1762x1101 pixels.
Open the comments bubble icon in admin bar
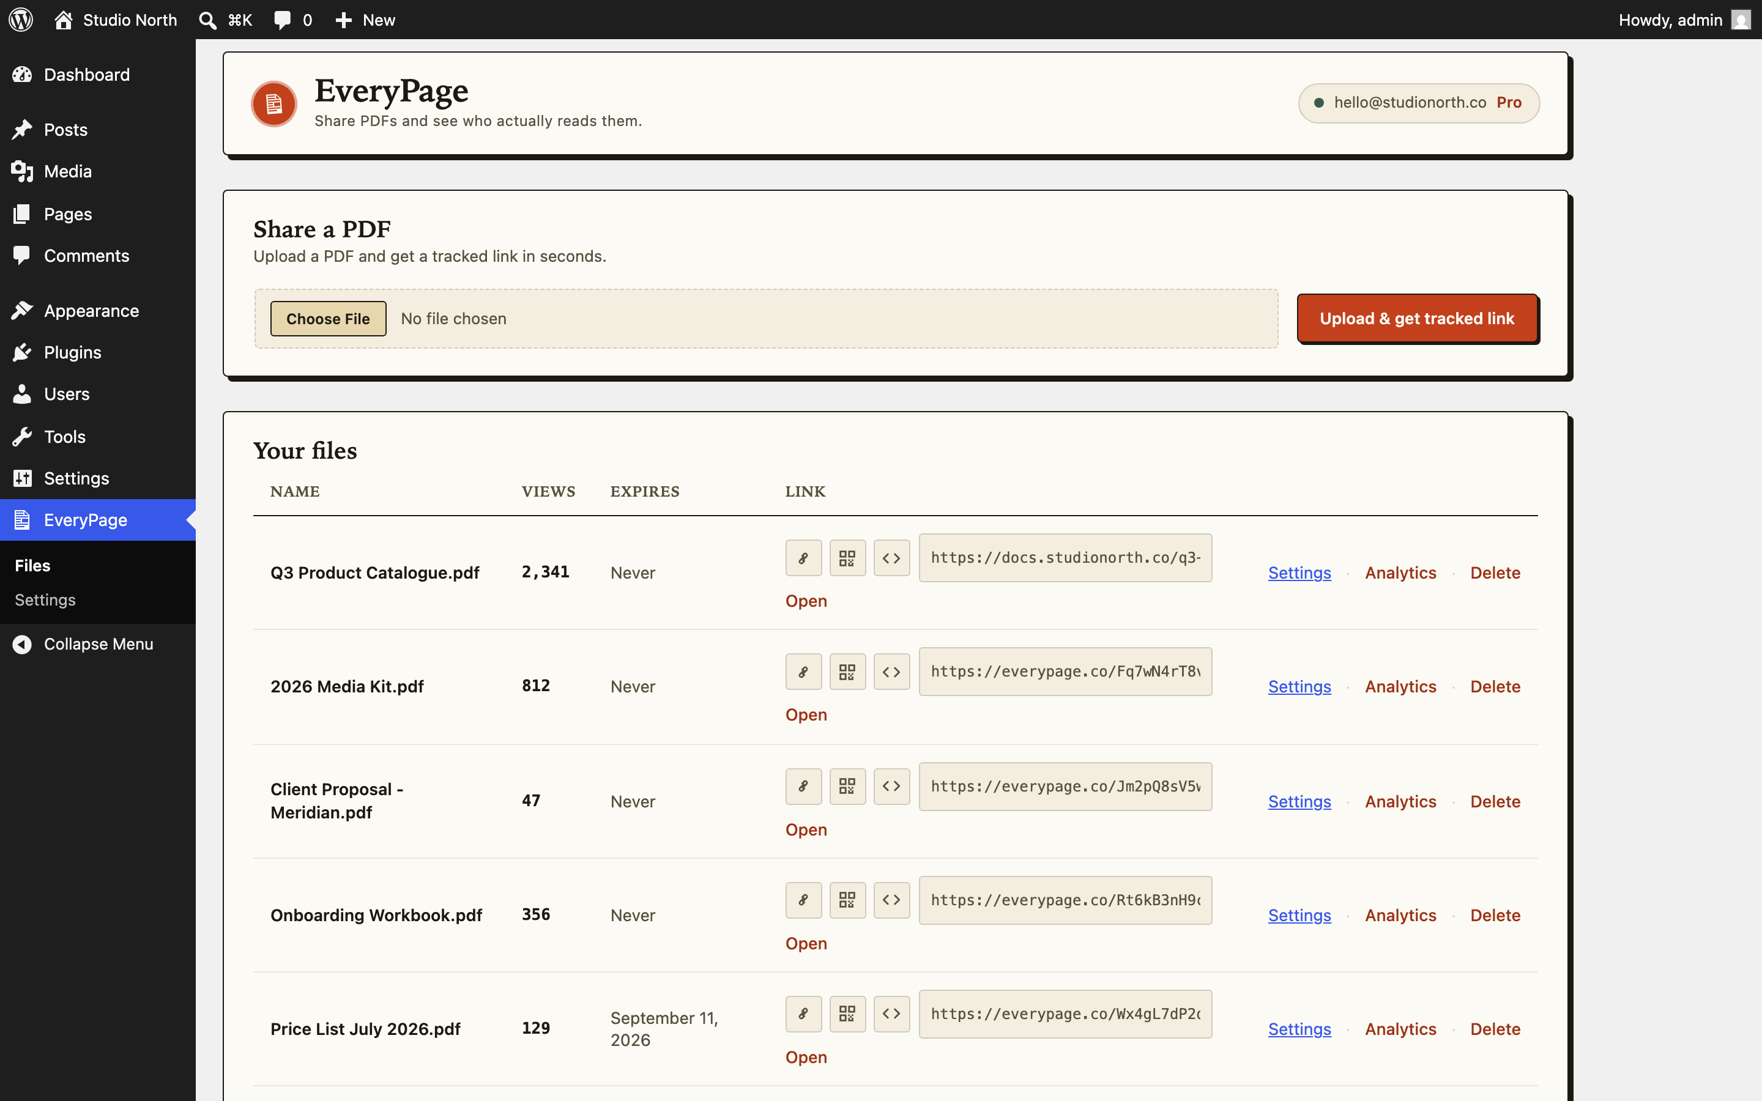click(x=283, y=20)
